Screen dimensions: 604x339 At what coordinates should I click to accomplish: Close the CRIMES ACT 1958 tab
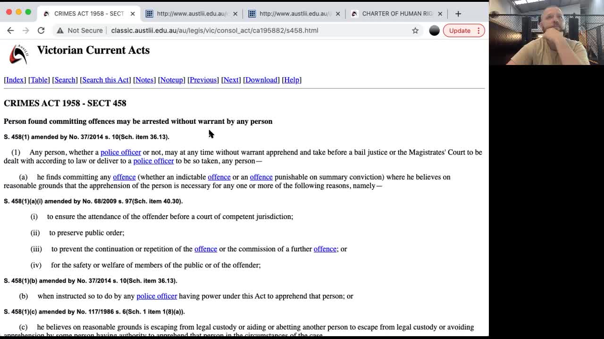click(133, 14)
